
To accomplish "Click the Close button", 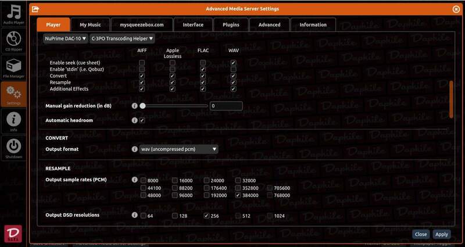I will tap(421, 234).
